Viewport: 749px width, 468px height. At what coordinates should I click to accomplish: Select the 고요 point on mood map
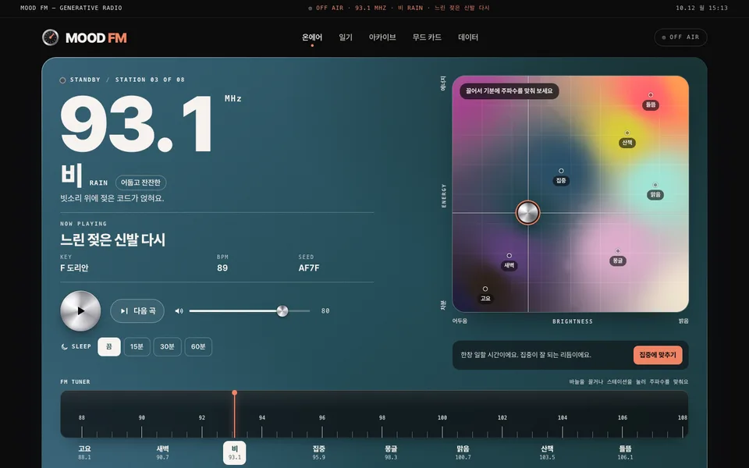click(x=485, y=295)
